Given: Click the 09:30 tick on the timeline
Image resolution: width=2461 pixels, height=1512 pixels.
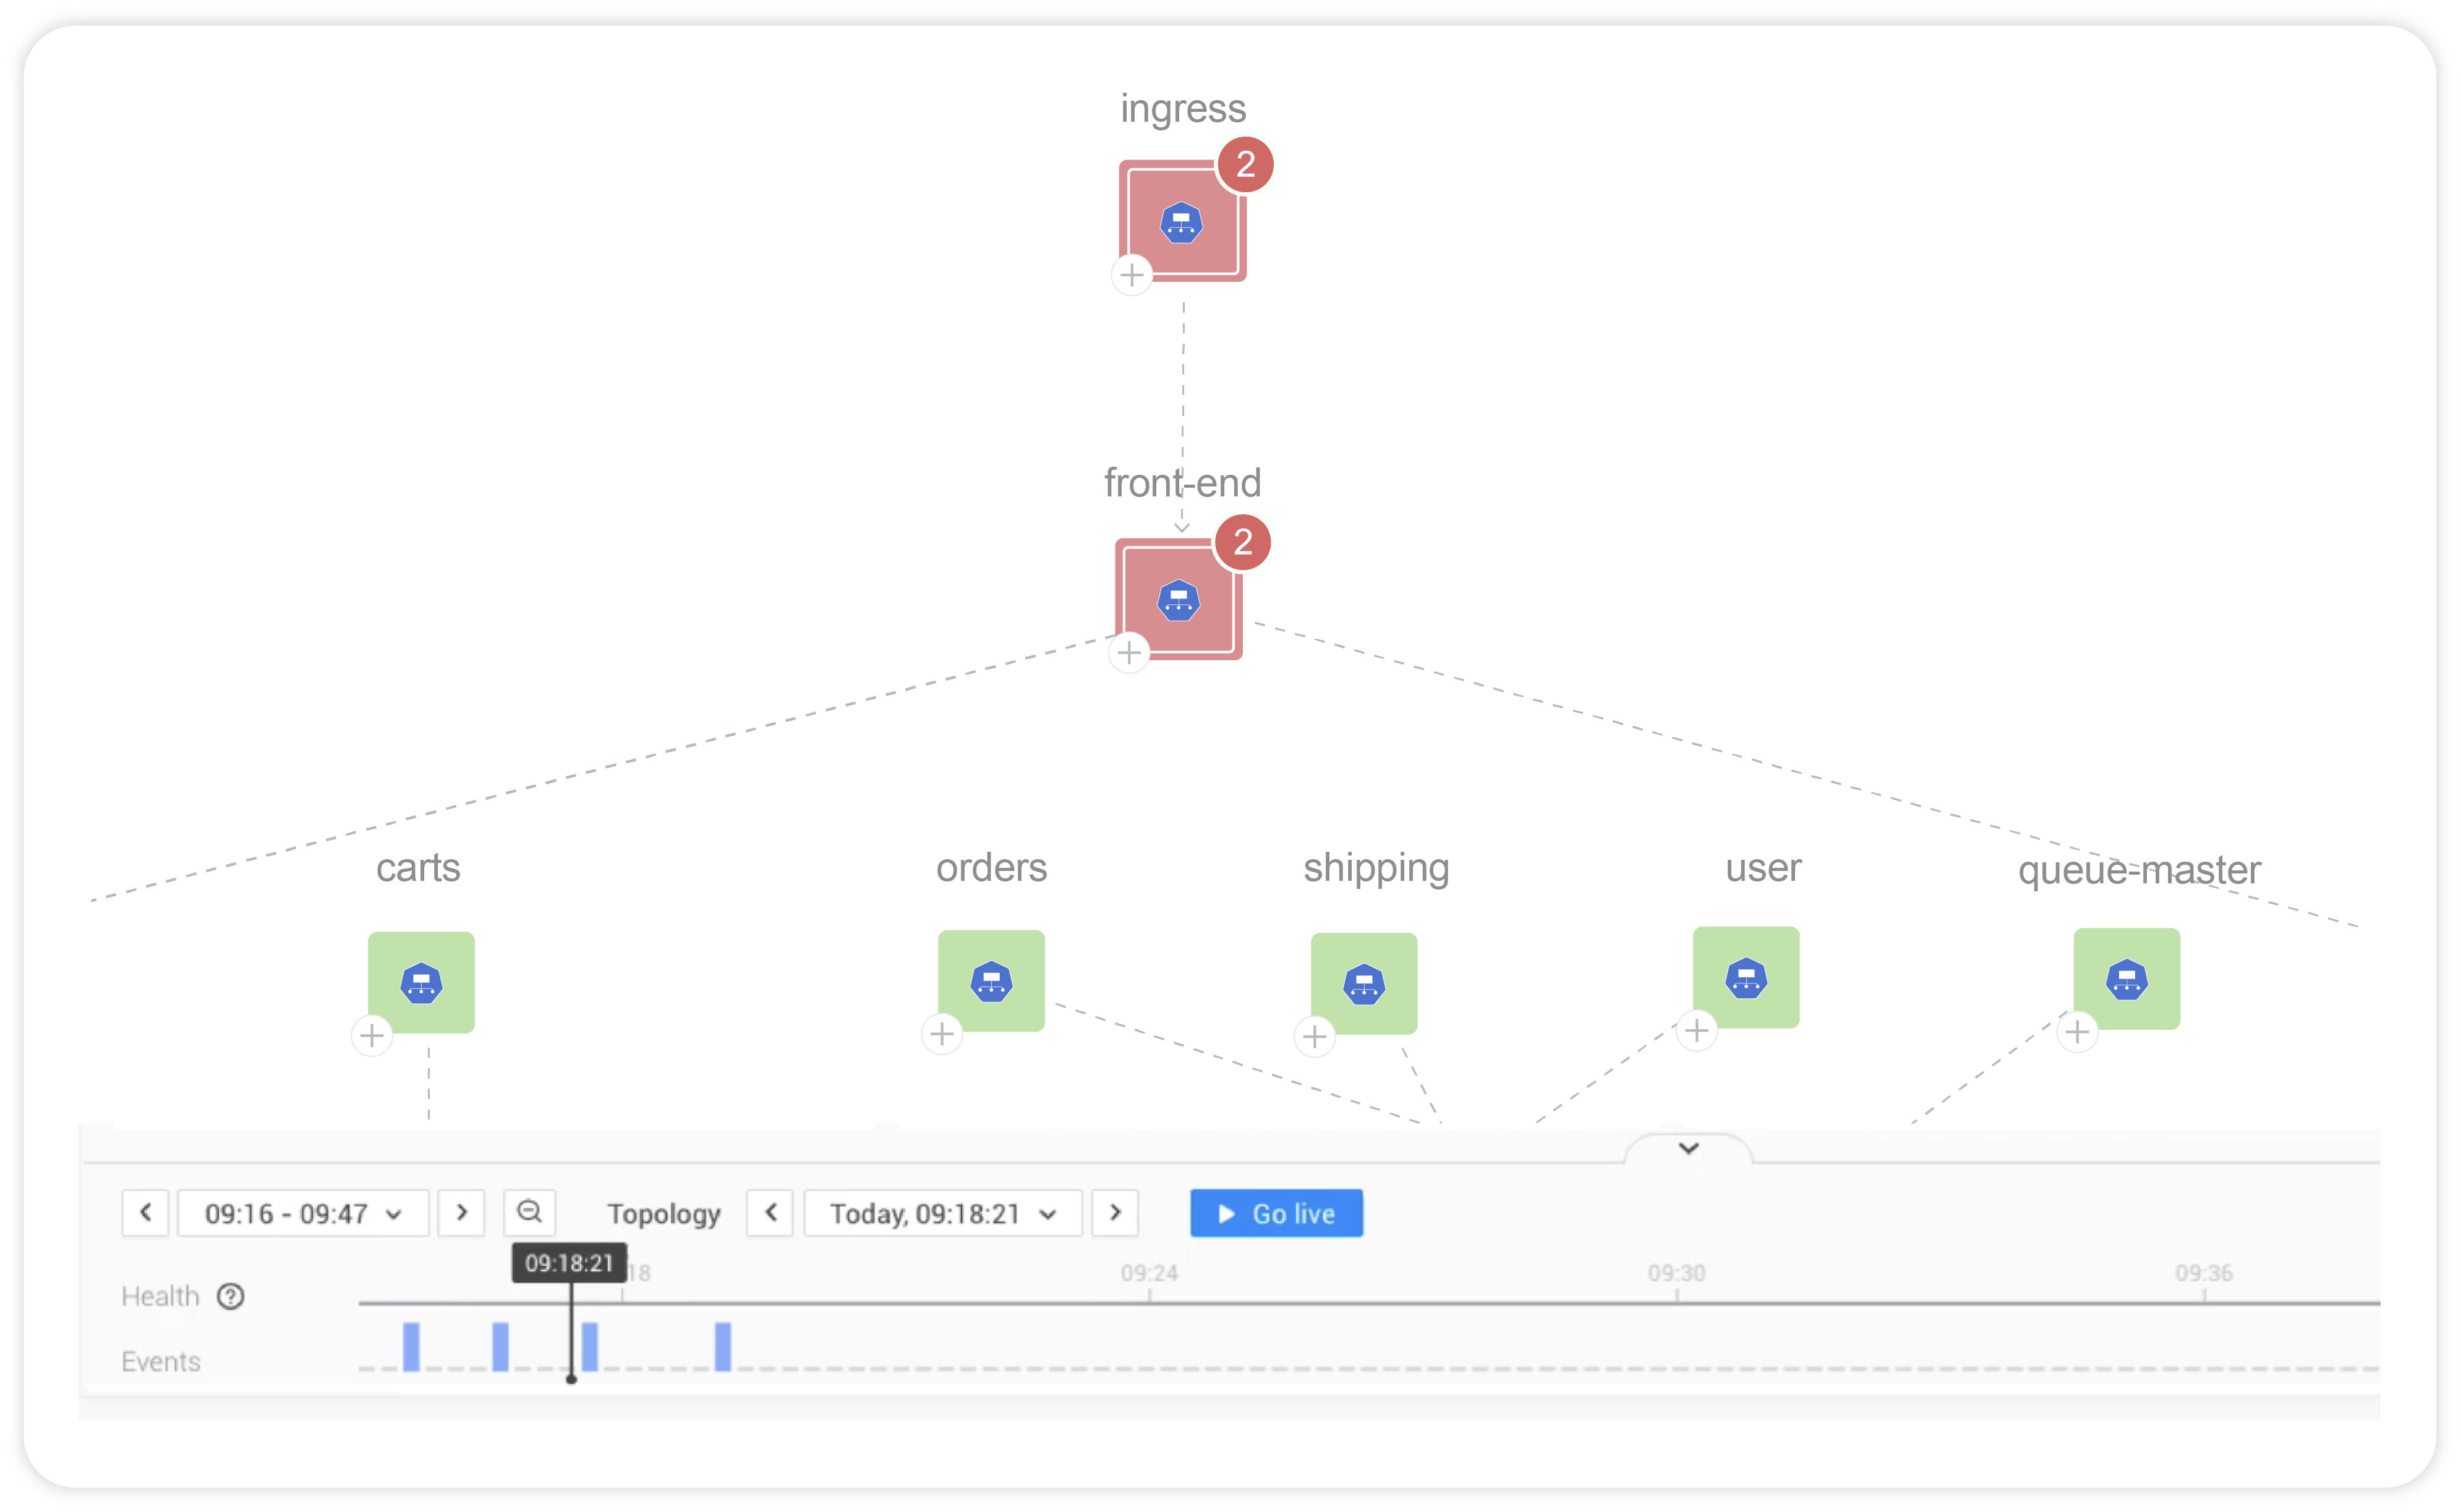Looking at the screenshot, I should point(1677,1273).
